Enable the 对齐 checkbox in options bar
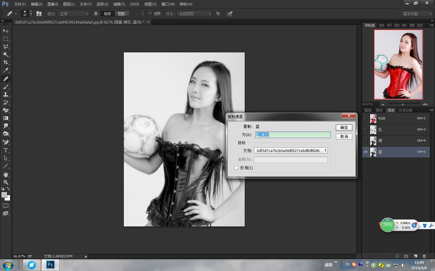Screen dimensions: 435x271 150,14
